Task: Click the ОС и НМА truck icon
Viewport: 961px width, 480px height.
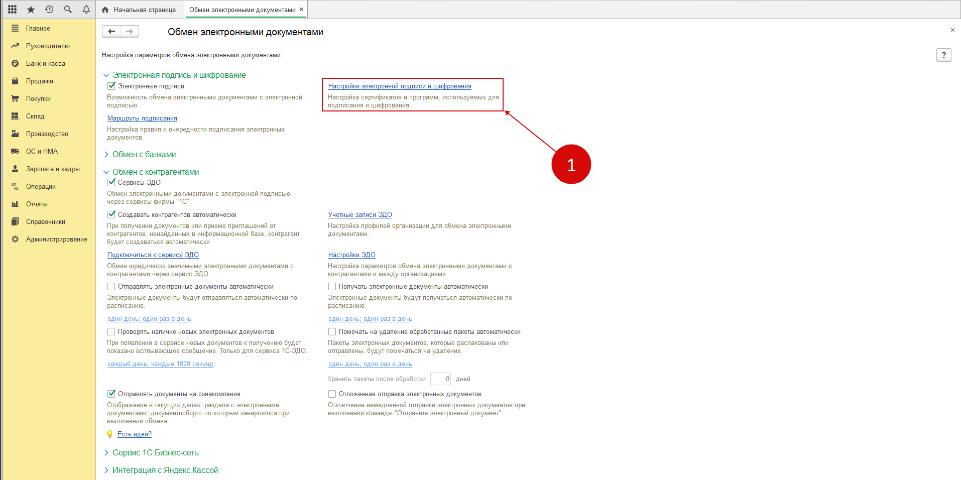Action: click(x=15, y=152)
